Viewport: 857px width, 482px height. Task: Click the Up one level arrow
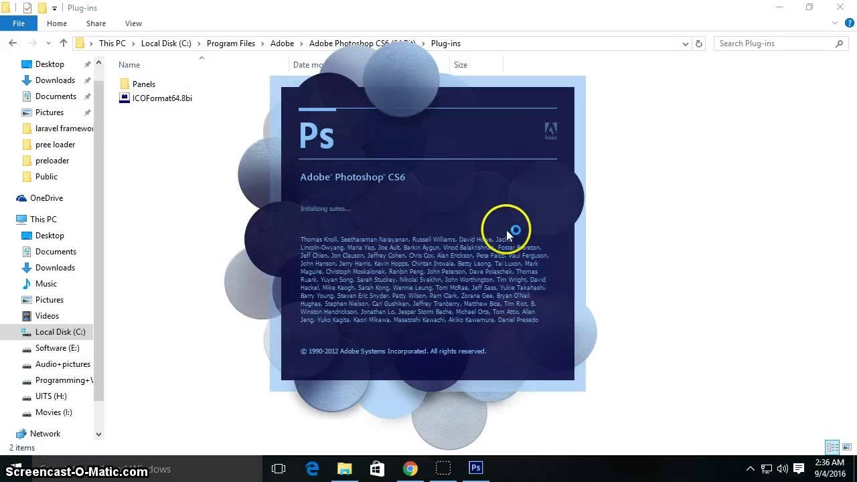[64, 43]
